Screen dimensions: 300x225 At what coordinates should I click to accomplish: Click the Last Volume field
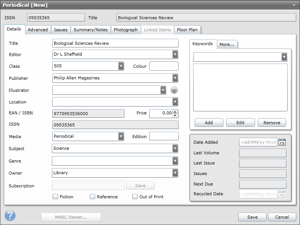[x=263, y=153]
